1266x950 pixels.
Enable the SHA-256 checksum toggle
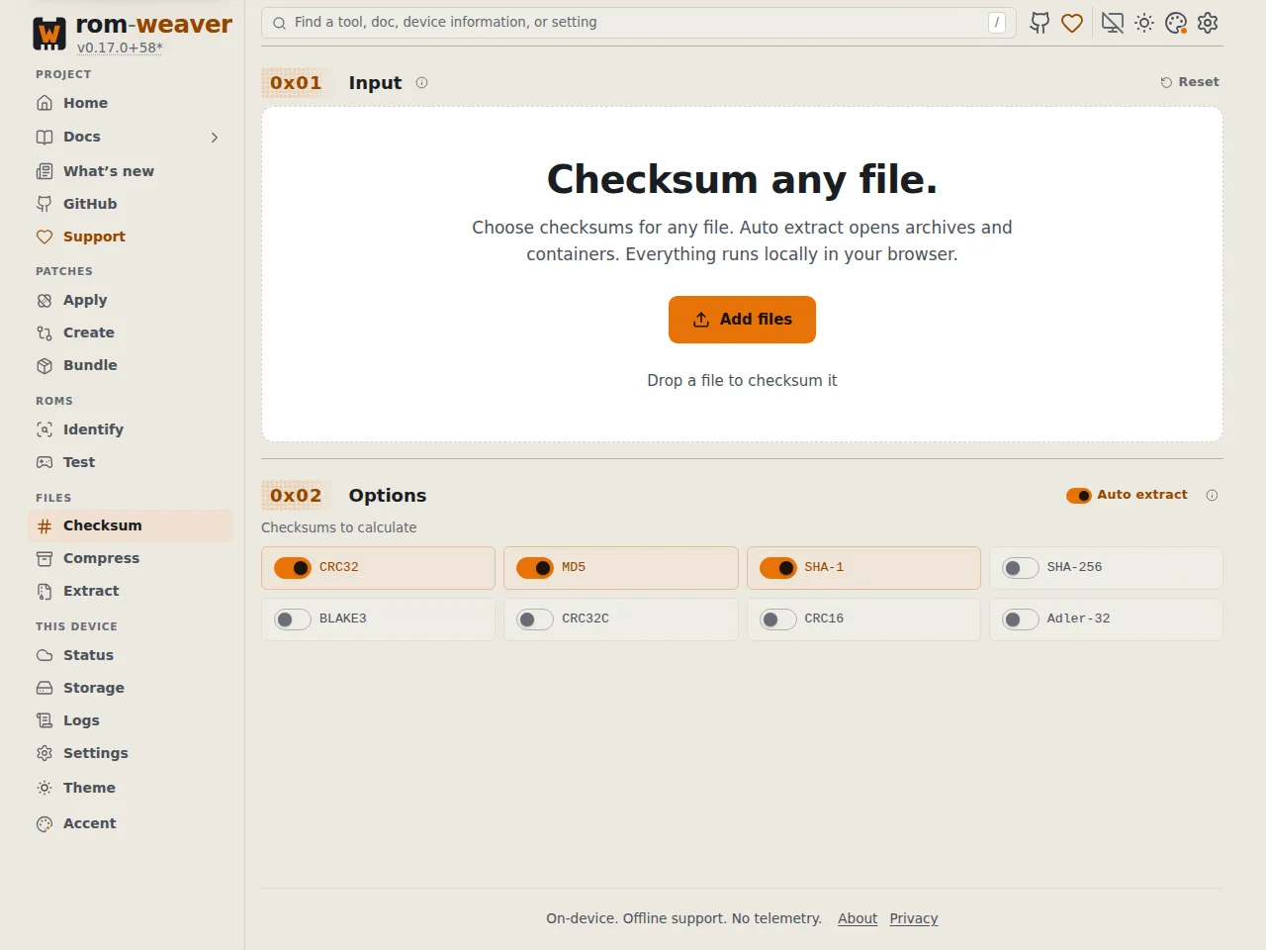(x=1021, y=568)
